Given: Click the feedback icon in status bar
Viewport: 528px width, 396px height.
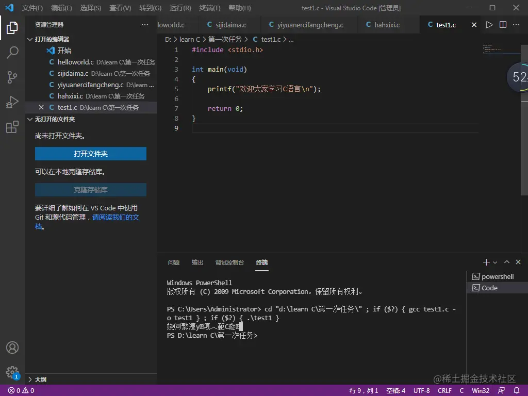Looking at the screenshot, I should point(501,390).
